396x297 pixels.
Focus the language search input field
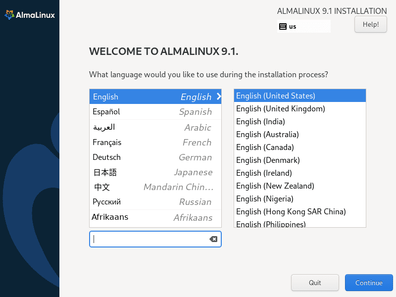[x=155, y=239]
